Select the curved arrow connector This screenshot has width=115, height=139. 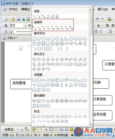point(66,28)
